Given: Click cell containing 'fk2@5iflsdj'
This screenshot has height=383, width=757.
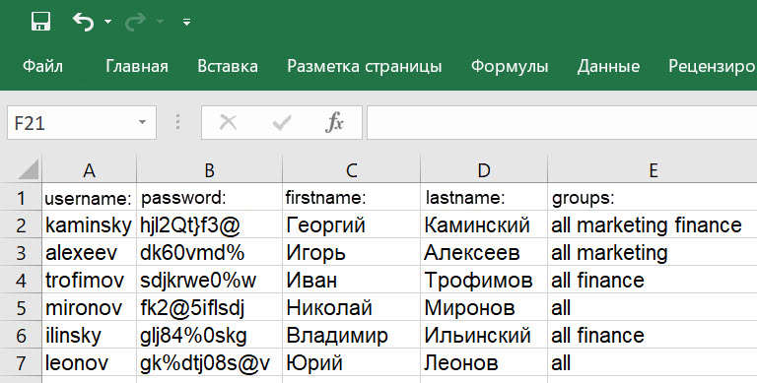Looking at the screenshot, I should pos(209,308).
